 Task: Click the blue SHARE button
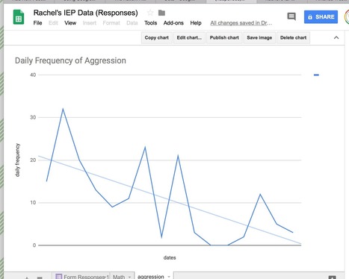tap(321, 17)
